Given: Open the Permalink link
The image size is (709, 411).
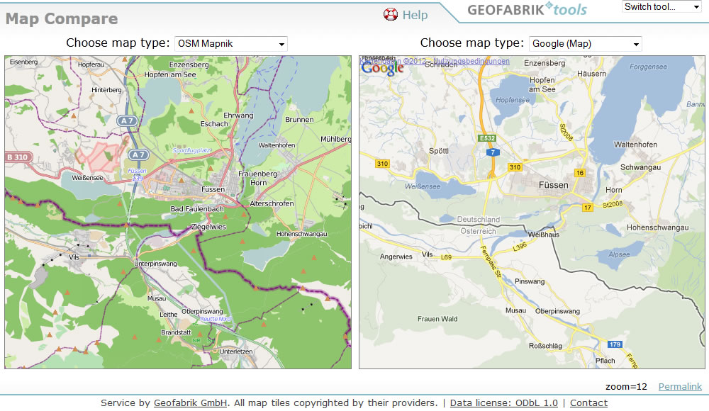Looking at the screenshot, I should (x=679, y=387).
